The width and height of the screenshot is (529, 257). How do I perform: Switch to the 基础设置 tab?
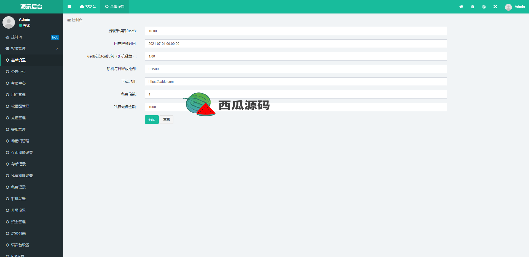click(x=115, y=7)
